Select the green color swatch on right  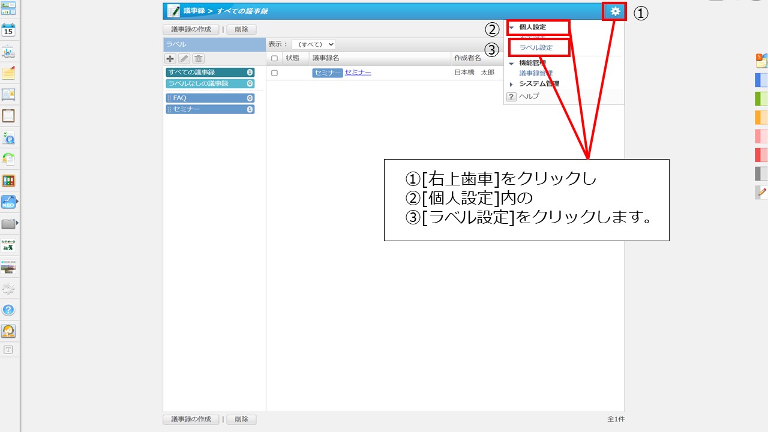coord(761,98)
